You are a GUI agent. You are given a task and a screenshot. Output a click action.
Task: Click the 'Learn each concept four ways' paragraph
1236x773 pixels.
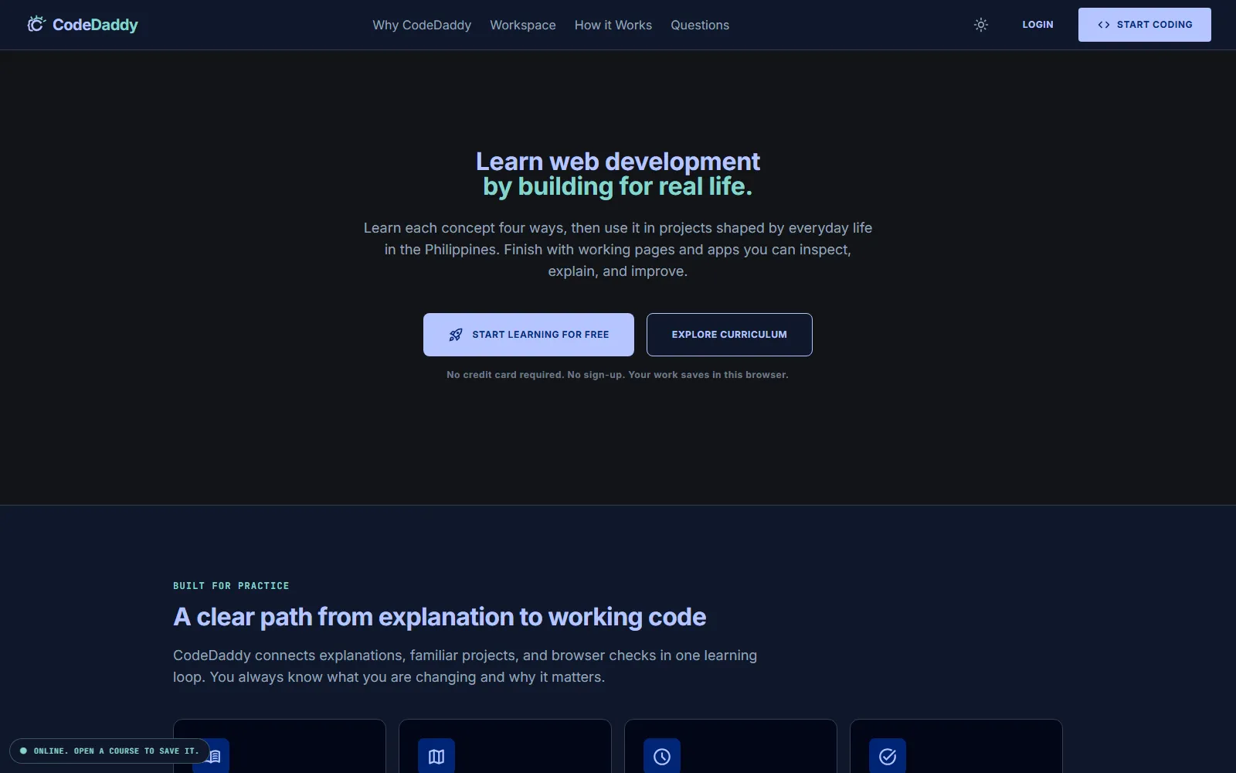(x=618, y=250)
